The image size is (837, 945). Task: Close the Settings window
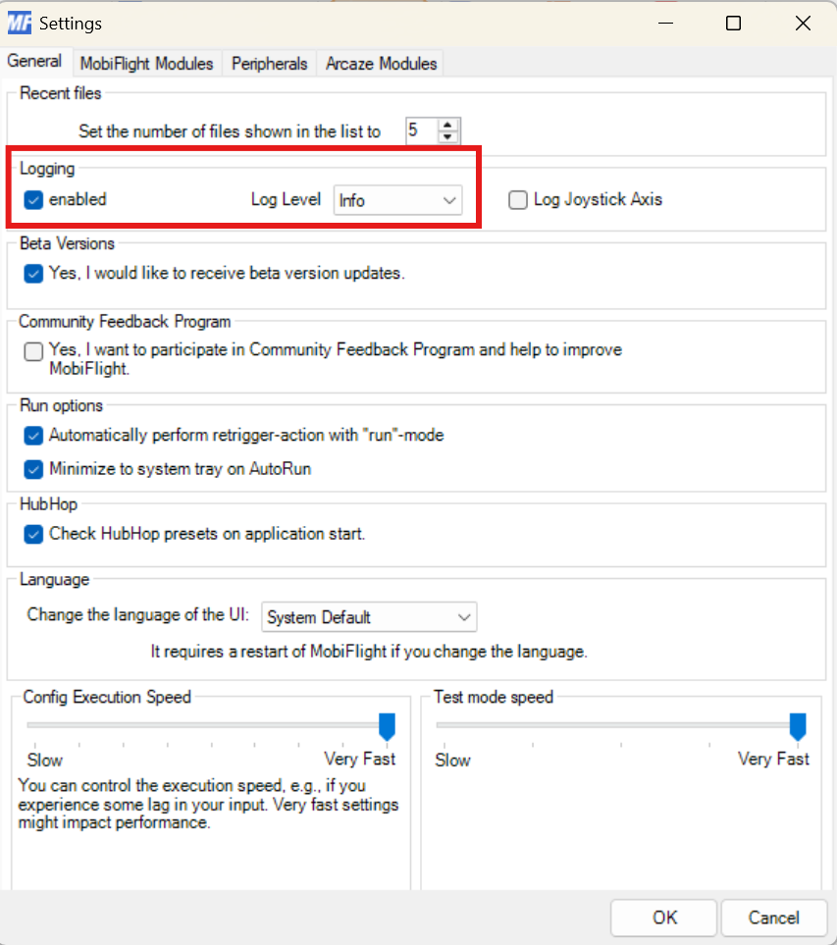pyautogui.click(x=803, y=23)
